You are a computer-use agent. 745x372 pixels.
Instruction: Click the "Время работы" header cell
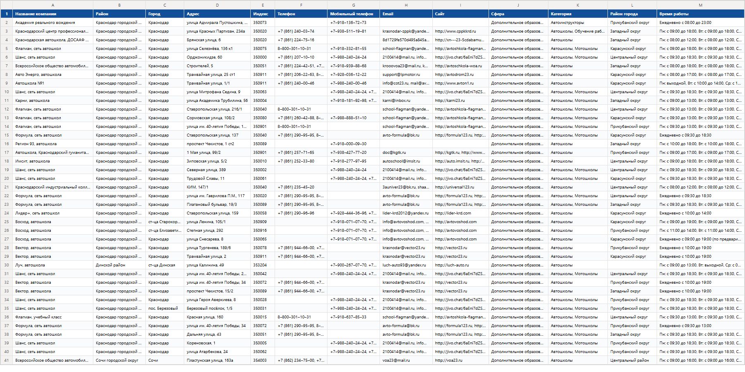[x=700, y=14]
